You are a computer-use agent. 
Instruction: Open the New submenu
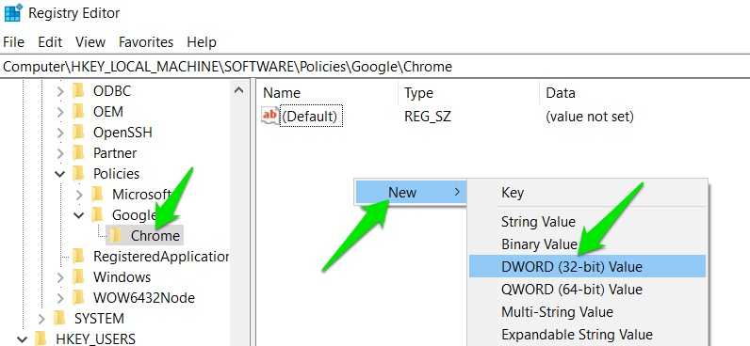(411, 192)
